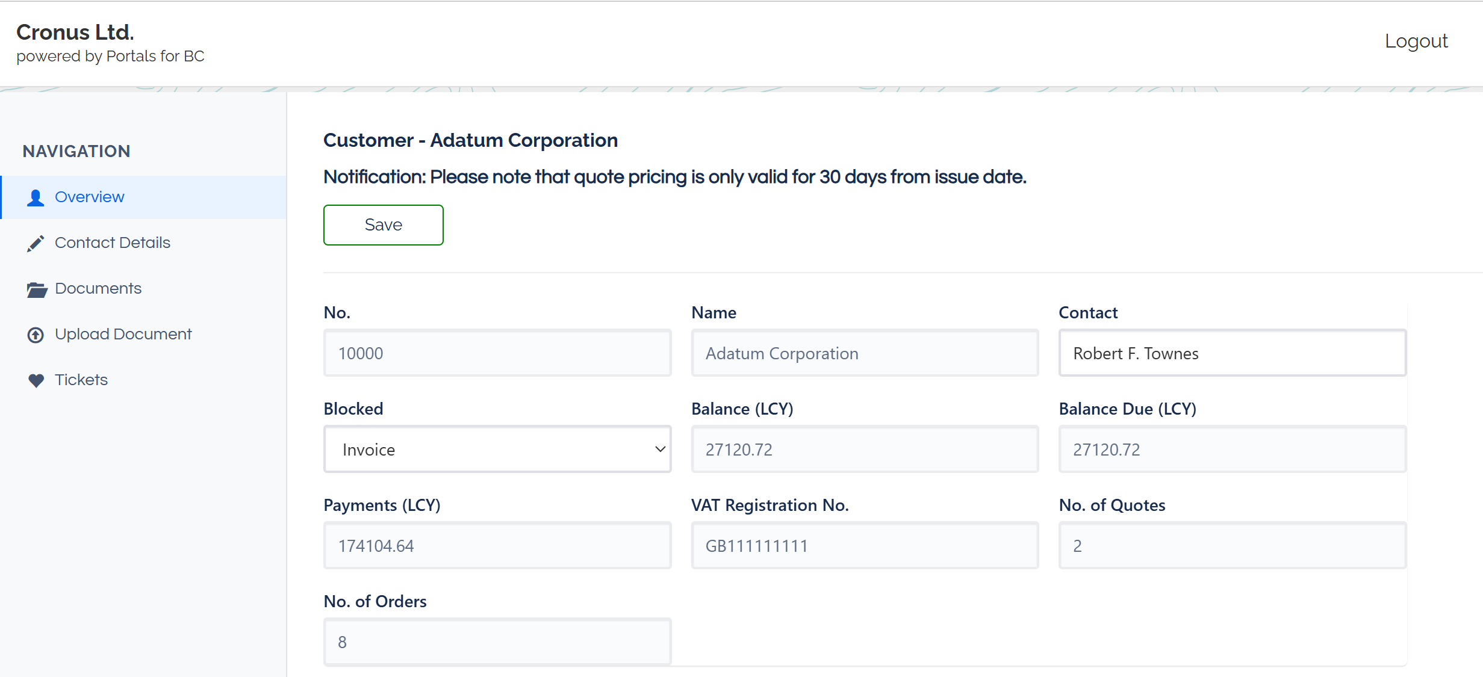Click the pencil icon beside Contact Details

(36, 243)
